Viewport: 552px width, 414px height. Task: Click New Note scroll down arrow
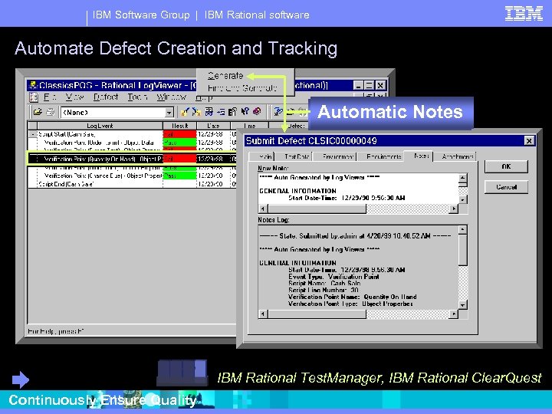click(x=463, y=199)
